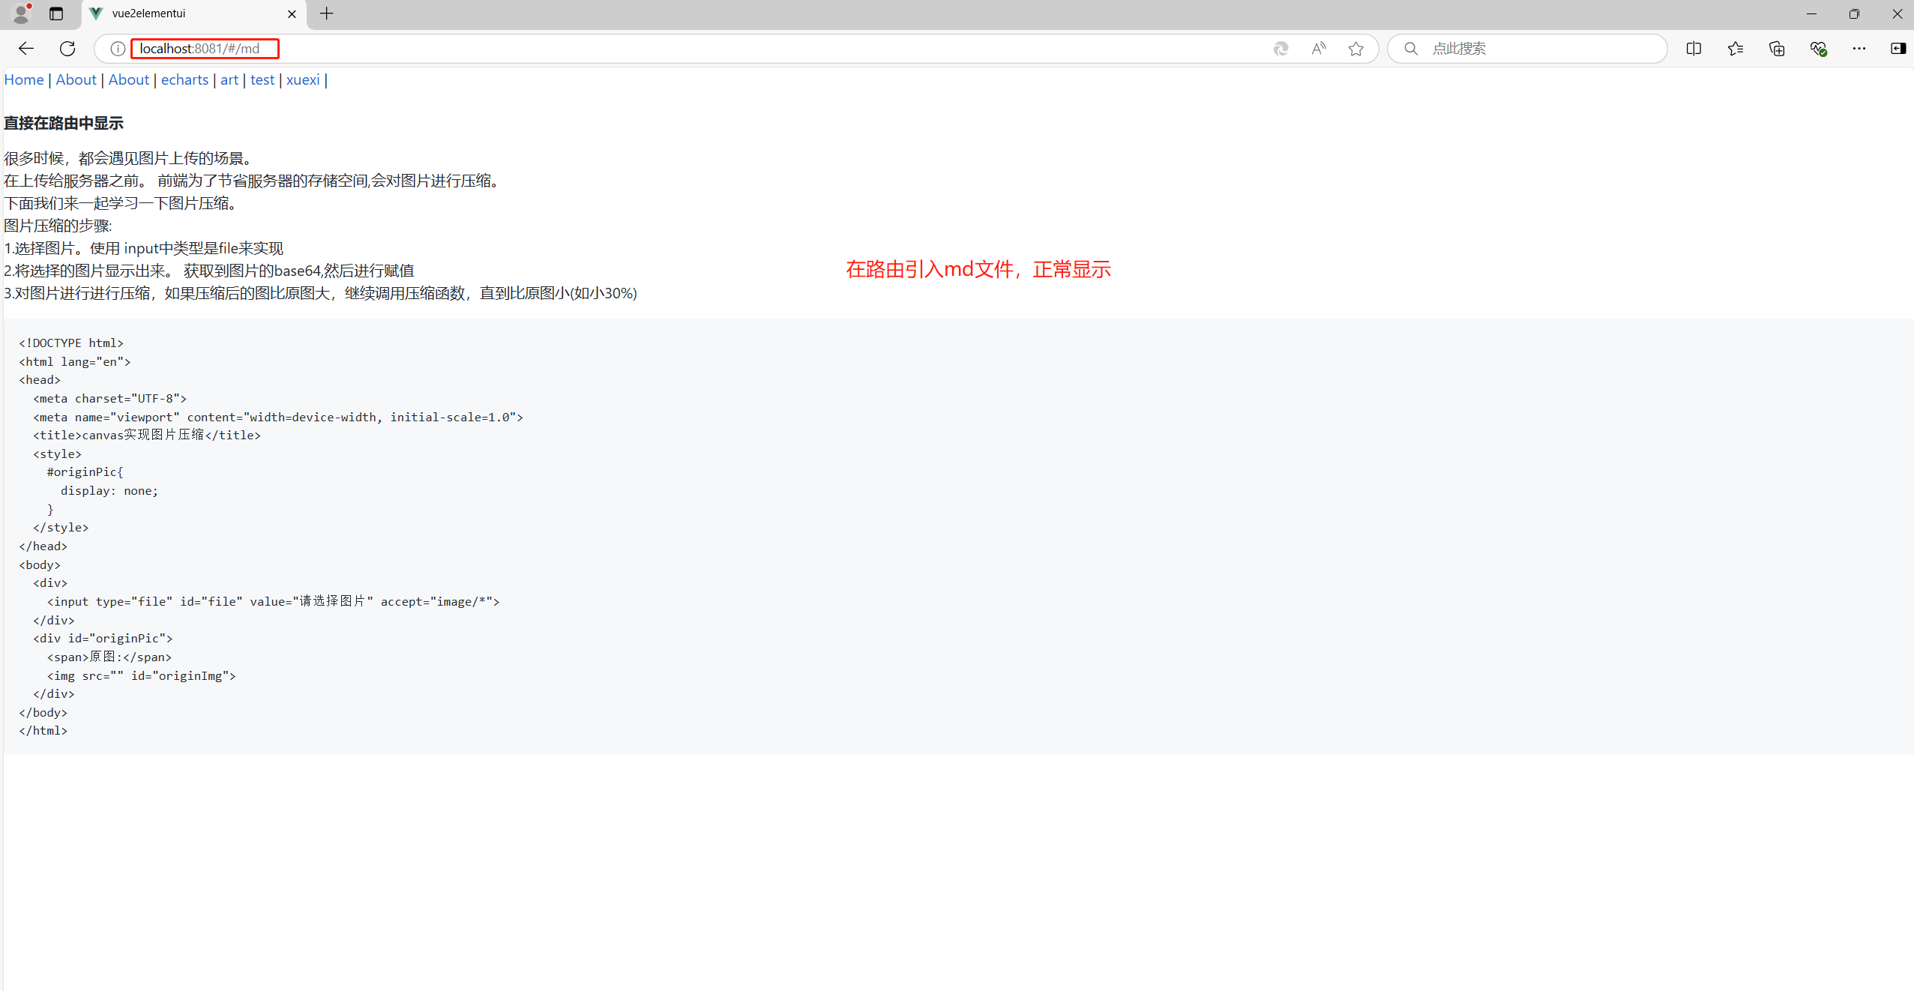Select the Read aloud icon
Screen dimensions: 1914x991
(x=1318, y=48)
